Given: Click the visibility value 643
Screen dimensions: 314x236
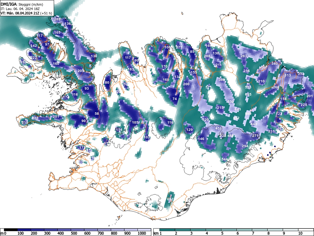Looking at the screenshot, I should coord(238,109).
